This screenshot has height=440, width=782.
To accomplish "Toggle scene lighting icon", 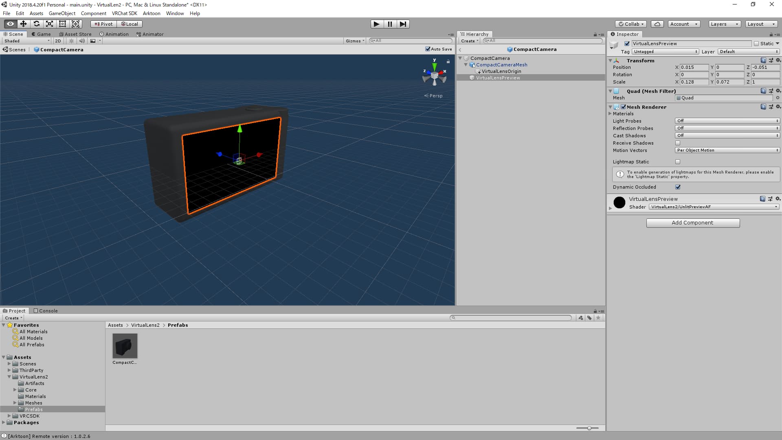I will (x=72, y=41).
